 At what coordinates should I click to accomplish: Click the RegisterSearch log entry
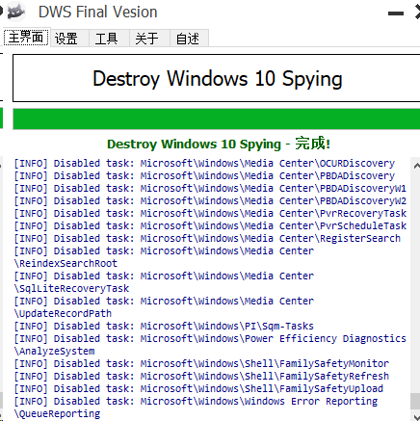pyautogui.click(x=207, y=239)
